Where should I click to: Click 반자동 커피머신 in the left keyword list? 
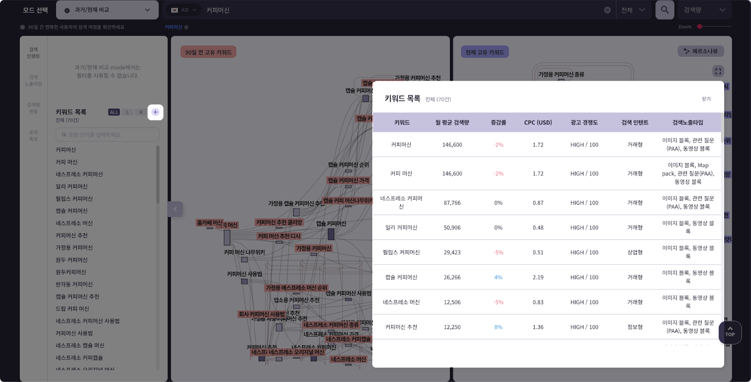74,284
